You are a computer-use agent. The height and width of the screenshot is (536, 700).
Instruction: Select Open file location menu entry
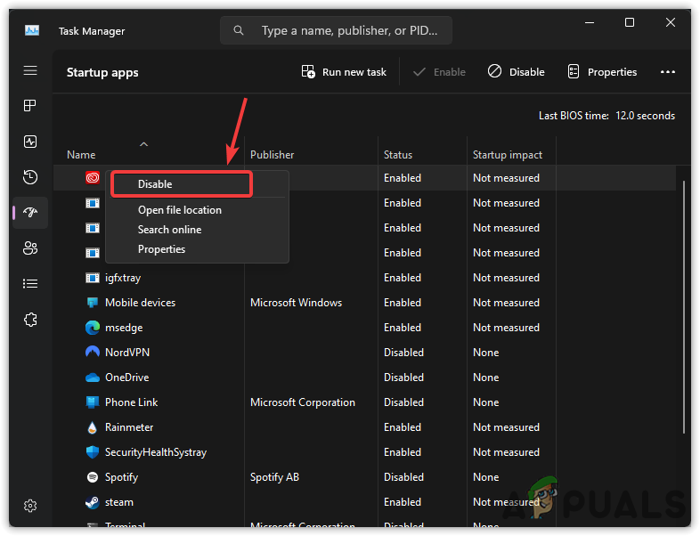(180, 210)
